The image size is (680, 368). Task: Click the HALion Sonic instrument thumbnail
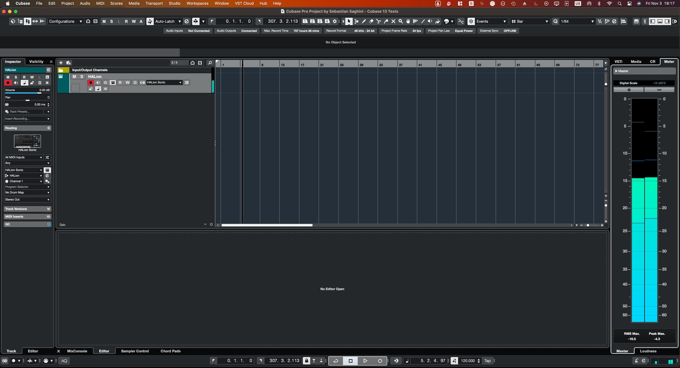pos(27,141)
